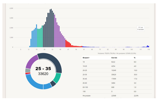Click the small dark navy donut segment

click(53, 83)
